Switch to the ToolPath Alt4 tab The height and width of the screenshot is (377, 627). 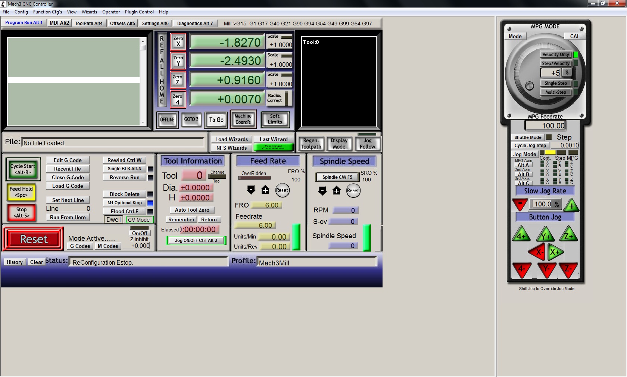89,23
